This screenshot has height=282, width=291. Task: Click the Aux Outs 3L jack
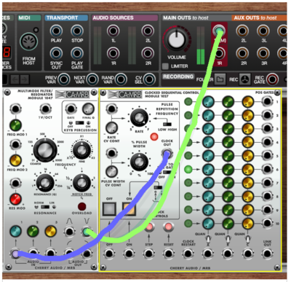click(x=263, y=31)
